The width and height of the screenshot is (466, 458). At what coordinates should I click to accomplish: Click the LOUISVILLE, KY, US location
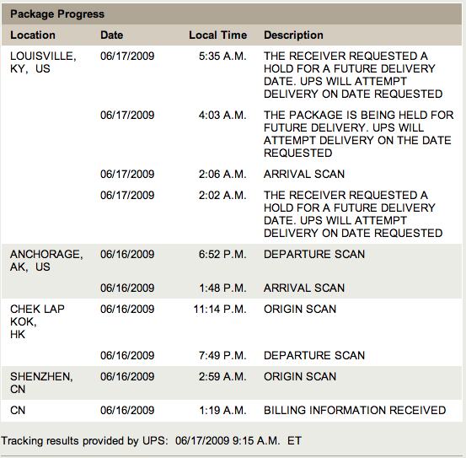coord(43,62)
